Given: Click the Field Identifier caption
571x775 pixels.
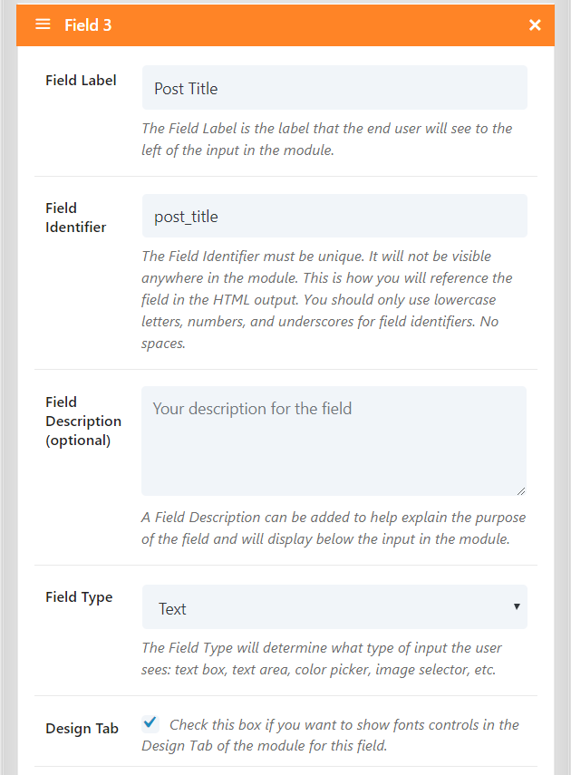Looking at the screenshot, I should click(x=75, y=218).
